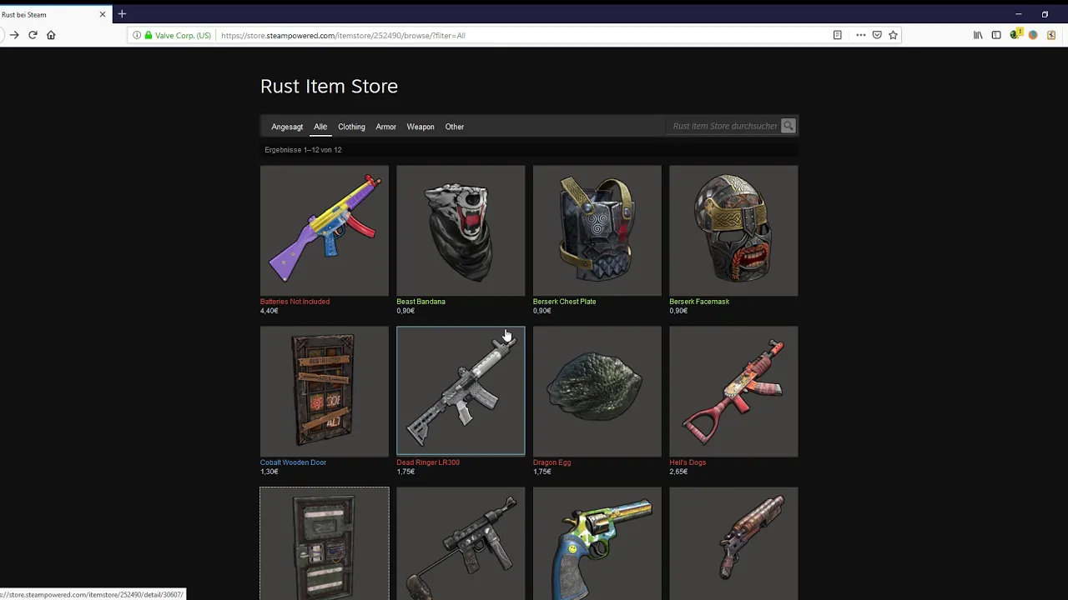Open Batteries Not Included item image

pos(325,230)
